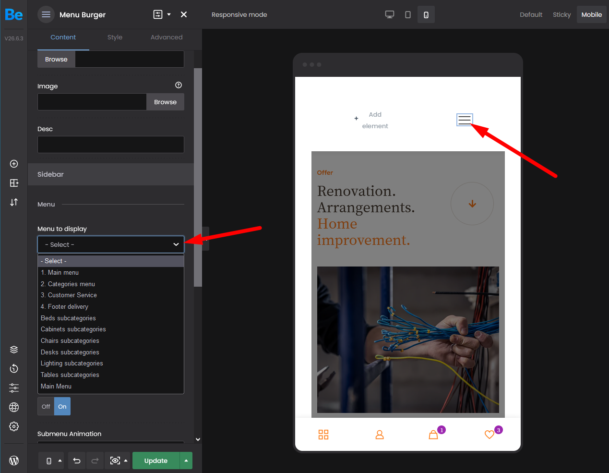609x473 pixels.
Task: Choose 'Desks subcategories' option
Action: (x=111, y=352)
